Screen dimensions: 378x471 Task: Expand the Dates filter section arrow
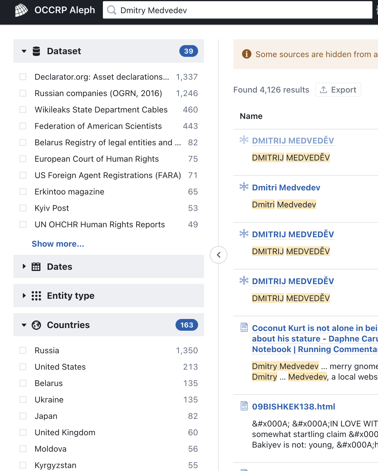tap(24, 266)
